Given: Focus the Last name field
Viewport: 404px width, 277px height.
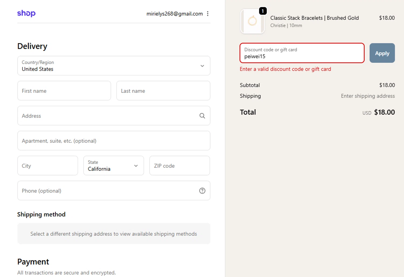Looking at the screenshot, I should 163,91.
